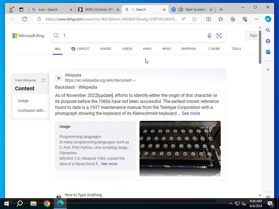Click the muted volume tray icon
279x209 pixels.
[244, 204]
